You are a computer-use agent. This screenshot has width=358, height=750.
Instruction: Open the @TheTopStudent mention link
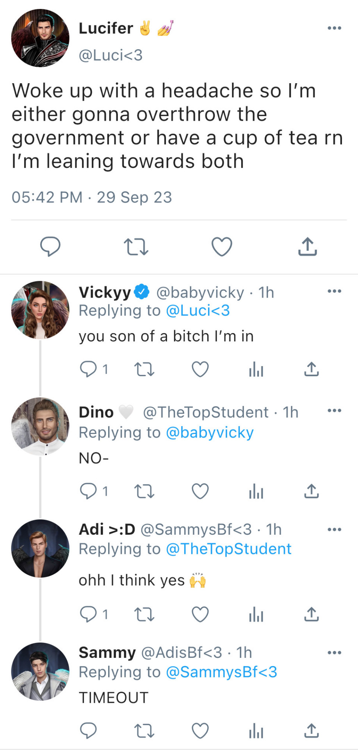[229, 549]
